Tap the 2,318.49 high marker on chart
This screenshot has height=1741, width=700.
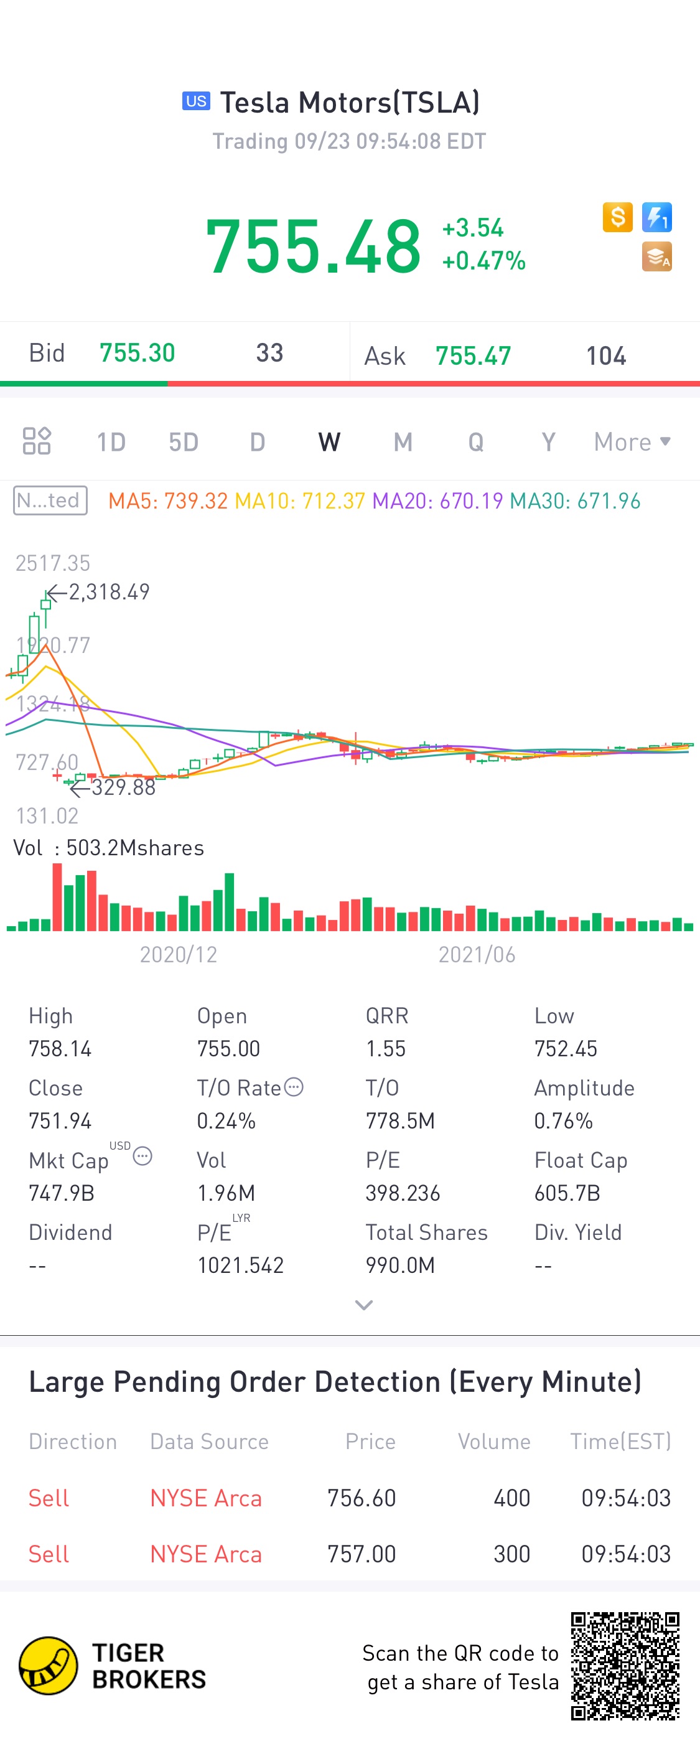click(99, 592)
